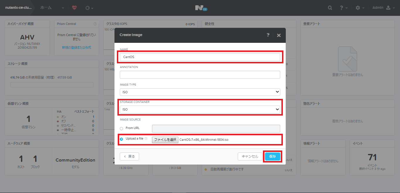Open the search magnifier icon
Image resolution: width=400 pixels, height=193 pixels.
pyautogui.click(x=330, y=8)
